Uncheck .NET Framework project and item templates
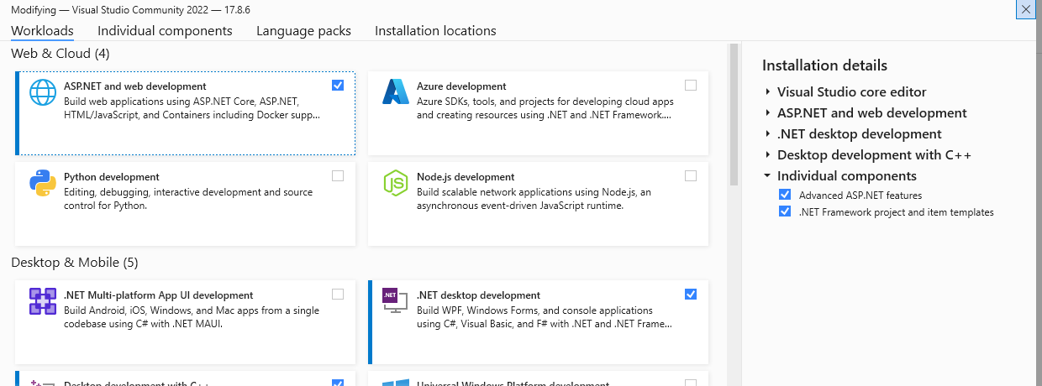This screenshot has height=386, width=1042. (x=785, y=212)
